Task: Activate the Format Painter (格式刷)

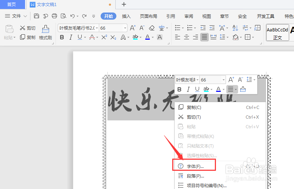Action: click(x=45, y=33)
